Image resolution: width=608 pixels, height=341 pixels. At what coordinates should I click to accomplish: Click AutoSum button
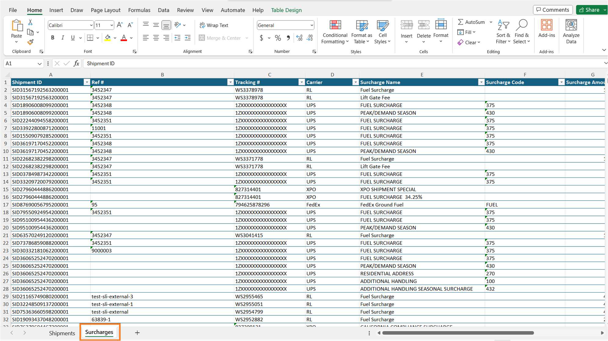[471, 22]
